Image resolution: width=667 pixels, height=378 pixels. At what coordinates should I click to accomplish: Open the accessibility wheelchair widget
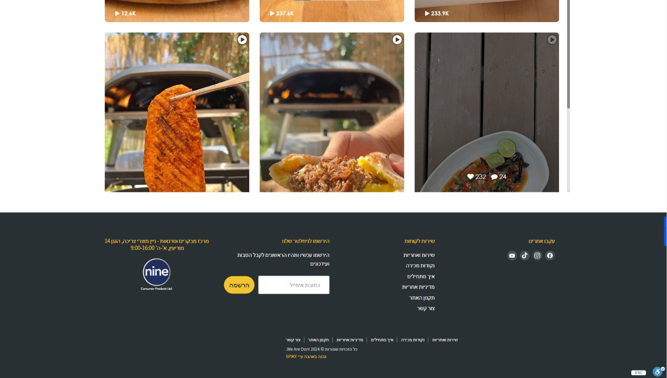click(658, 371)
